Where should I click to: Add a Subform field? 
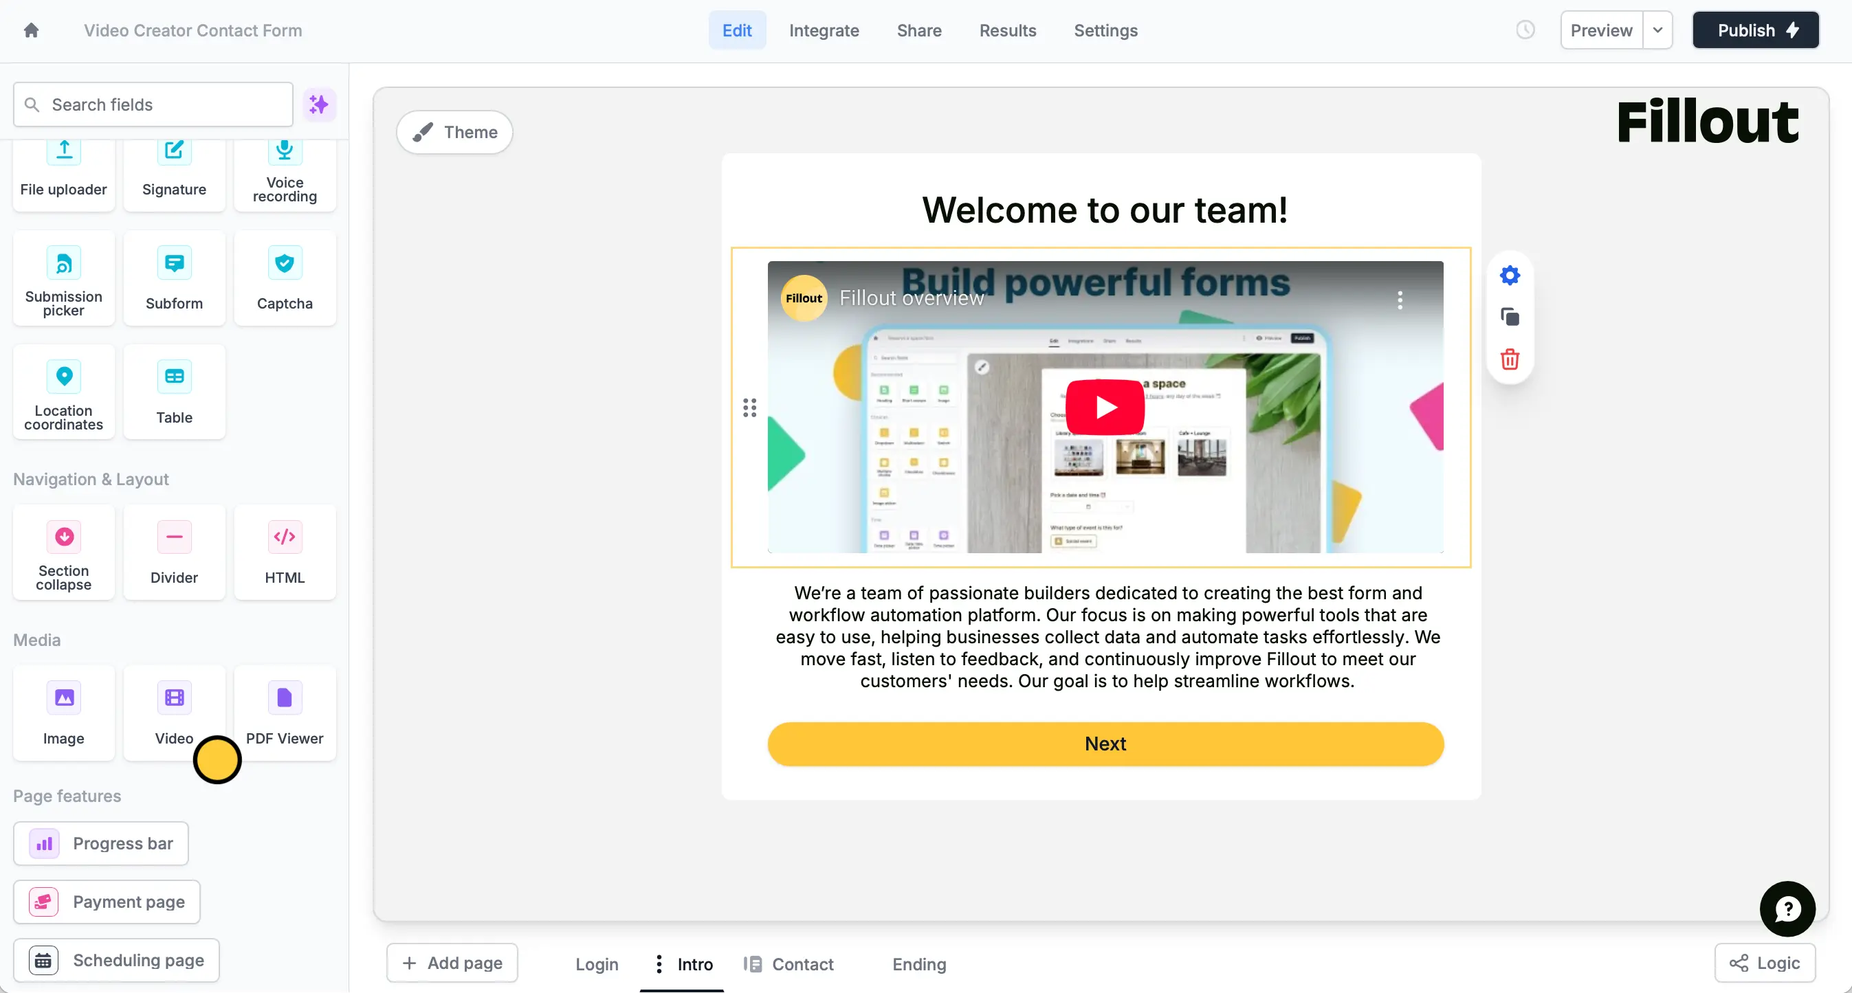pos(174,278)
